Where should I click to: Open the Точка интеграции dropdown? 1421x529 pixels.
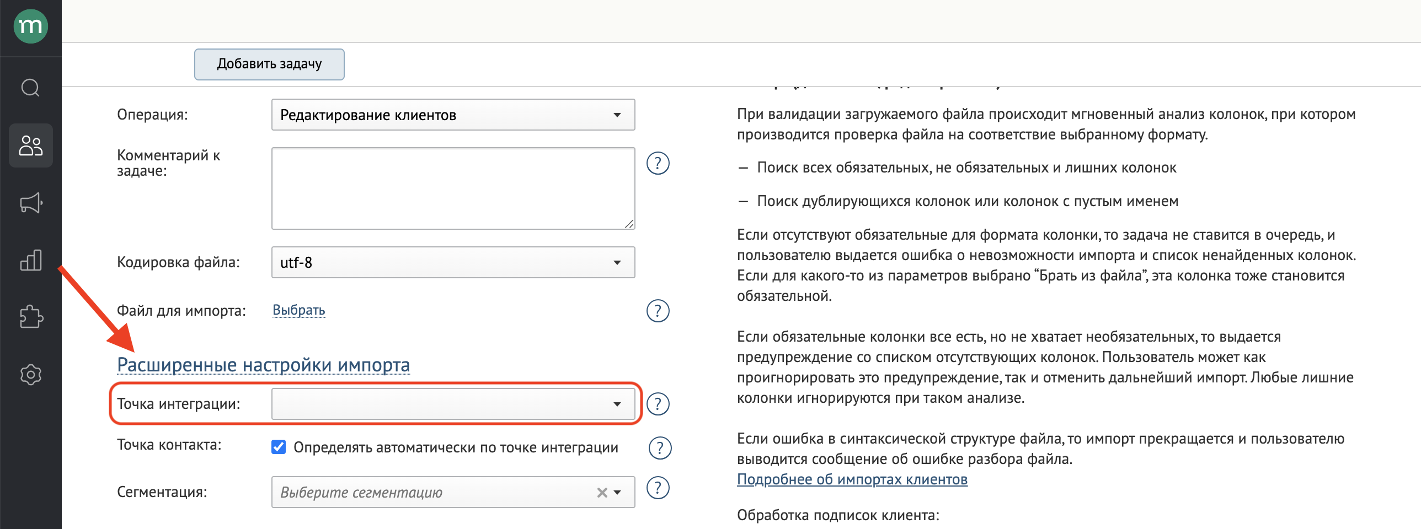[453, 404]
